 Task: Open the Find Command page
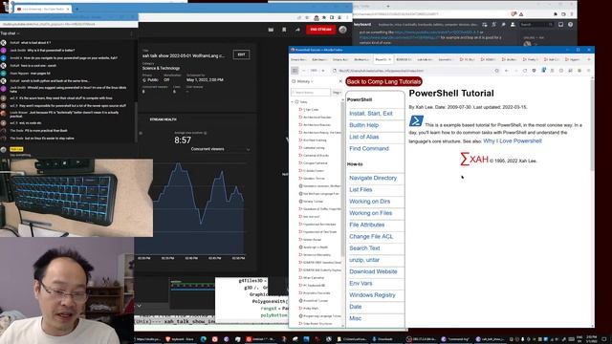pos(369,149)
